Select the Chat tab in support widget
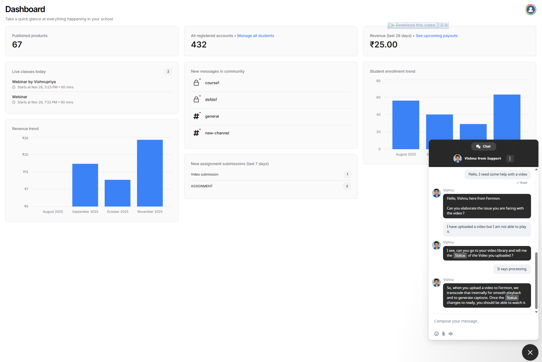The image size is (542, 362). [x=484, y=146]
